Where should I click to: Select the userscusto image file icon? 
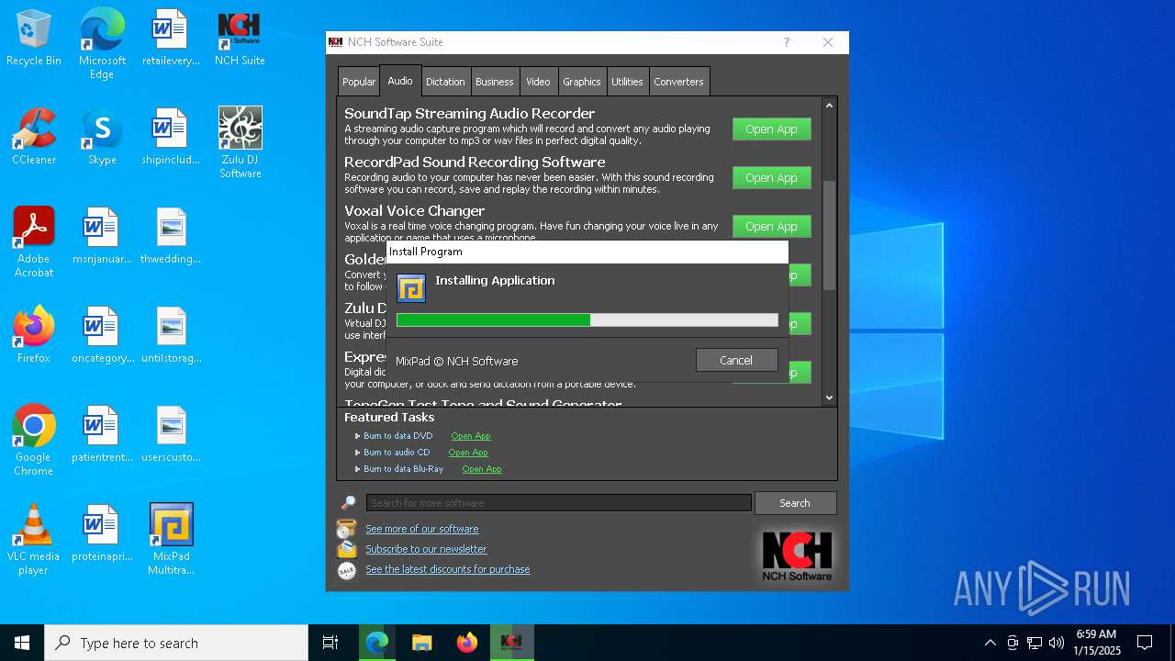point(171,435)
